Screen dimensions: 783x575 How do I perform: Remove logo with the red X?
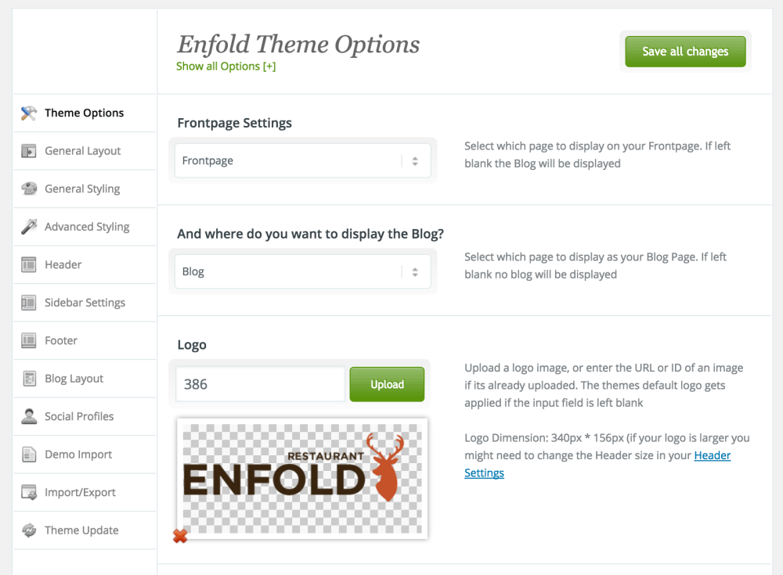(x=180, y=536)
